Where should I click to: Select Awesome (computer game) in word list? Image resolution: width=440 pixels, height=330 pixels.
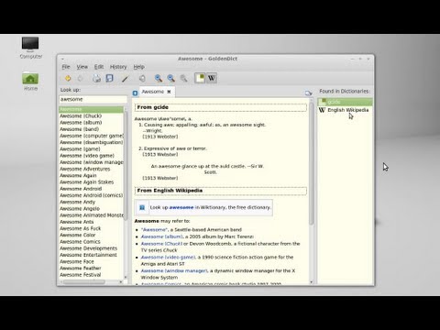pyautogui.click(x=91, y=136)
